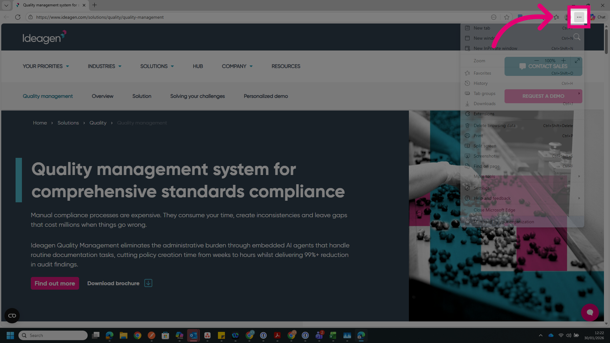610x343 pixels.
Task: Open the Personalized demo link
Action: pyautogui.click(x=266, y=96)
